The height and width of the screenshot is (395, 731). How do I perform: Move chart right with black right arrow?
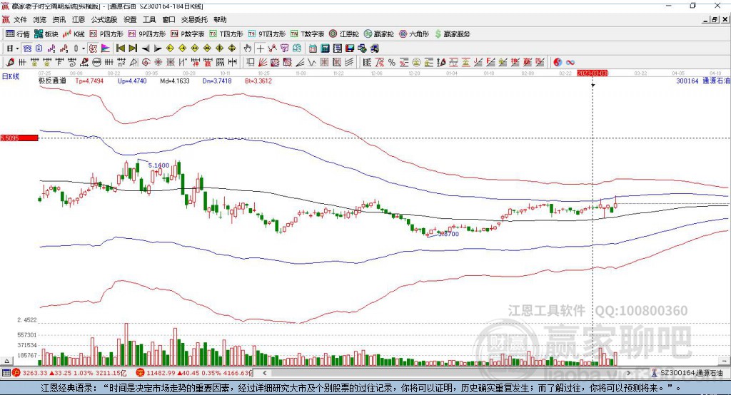click(158, 48)
